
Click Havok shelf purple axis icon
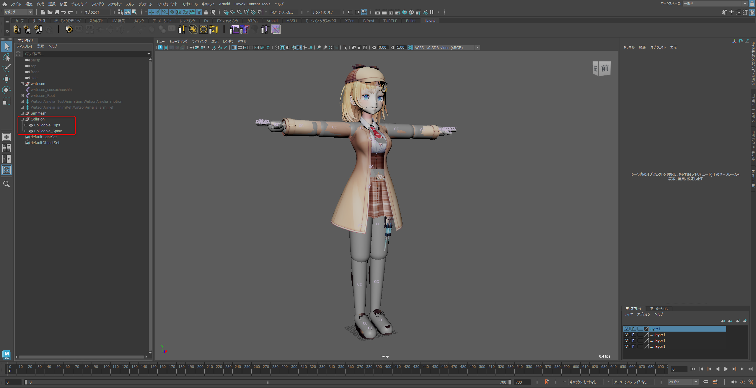click(276, 29)
